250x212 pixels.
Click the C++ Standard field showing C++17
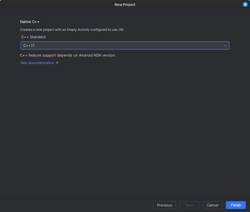pyautogui.click(x=125, y=45)
